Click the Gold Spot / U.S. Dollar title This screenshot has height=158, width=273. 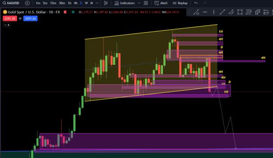click(x=34, y=12)
